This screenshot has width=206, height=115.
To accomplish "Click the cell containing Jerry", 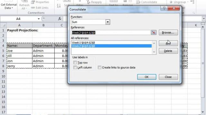I will [19, 66].
